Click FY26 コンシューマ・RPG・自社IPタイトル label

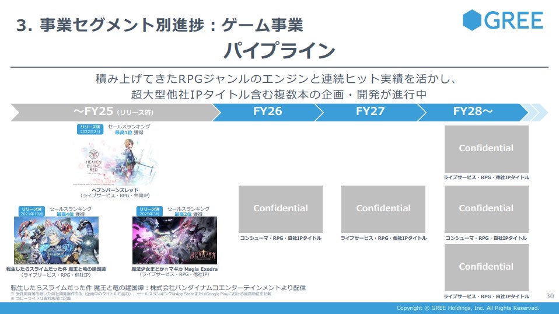coord(281,238)
